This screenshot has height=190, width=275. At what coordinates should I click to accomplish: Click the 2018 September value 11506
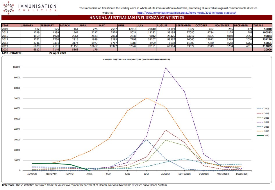coord(185,43)
